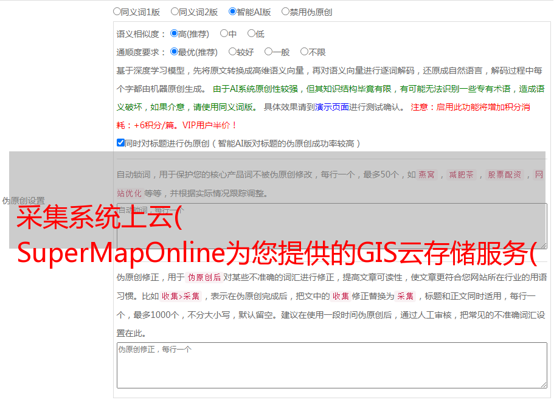
Task: Click the 股票配资 example keyword tag
Action: click(x=504, y=174)
